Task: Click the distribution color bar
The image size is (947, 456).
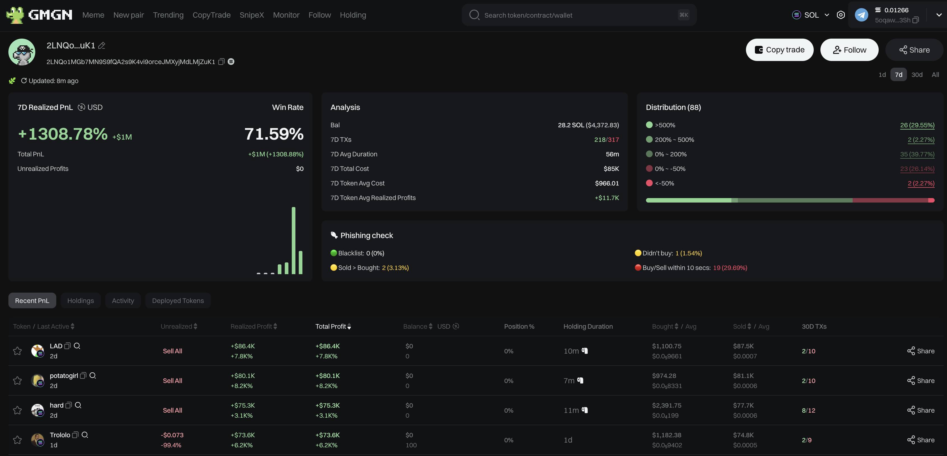Action: tap(790, 201)
